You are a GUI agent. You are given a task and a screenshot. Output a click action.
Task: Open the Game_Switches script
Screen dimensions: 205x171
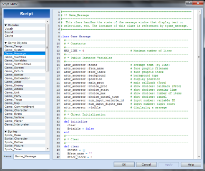pos(25,57)
